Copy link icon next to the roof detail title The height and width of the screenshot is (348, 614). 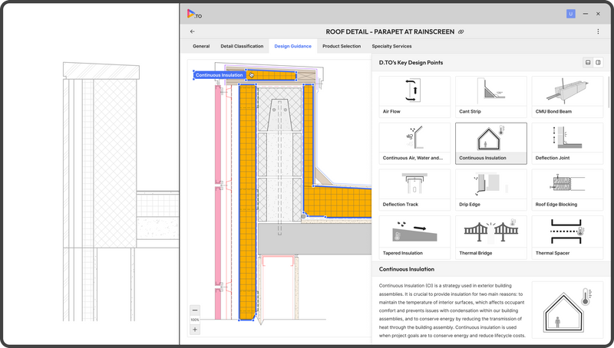460,31
